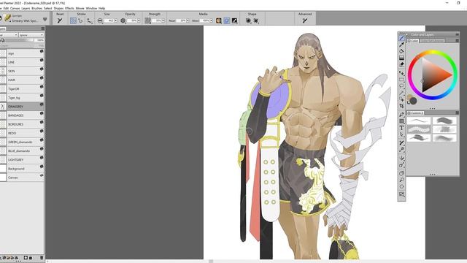Open the Strength slider dropdown arrow
Image resolution: width=467 pixels, height=263 pixels.
pyautogui.click(x=163, y=20)
